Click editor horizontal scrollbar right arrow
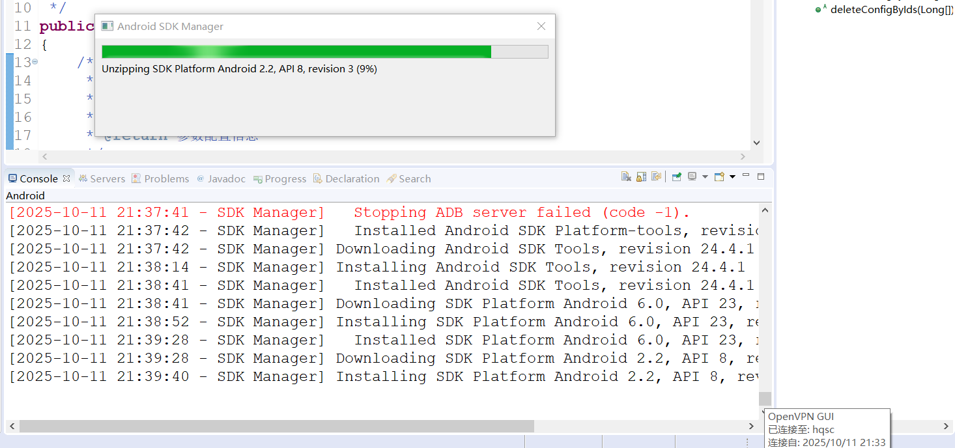This screenshot has height=448, width=955. [x=743, y=157]
